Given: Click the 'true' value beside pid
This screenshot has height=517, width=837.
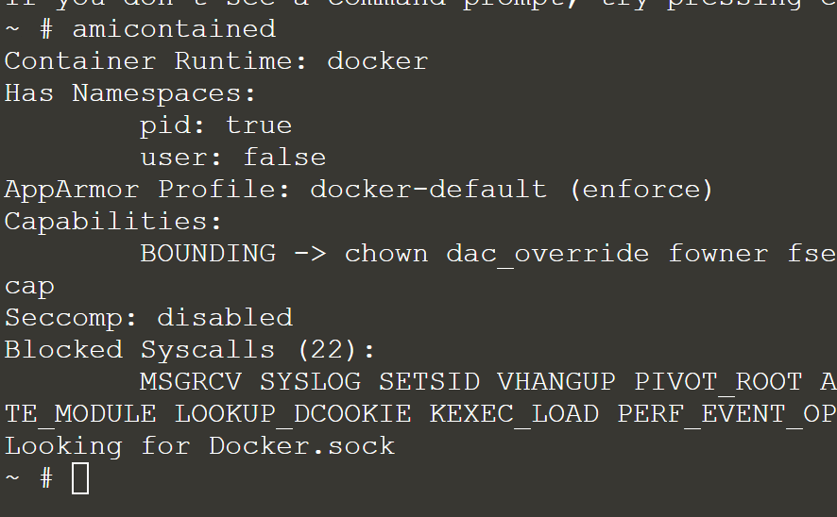Looking at the screenshot, I should (x=259, y=125).
